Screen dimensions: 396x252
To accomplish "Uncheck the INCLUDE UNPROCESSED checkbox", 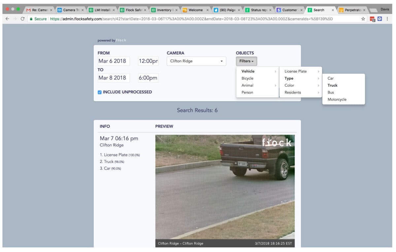I will pyautogui.click(x=100, y=92).
